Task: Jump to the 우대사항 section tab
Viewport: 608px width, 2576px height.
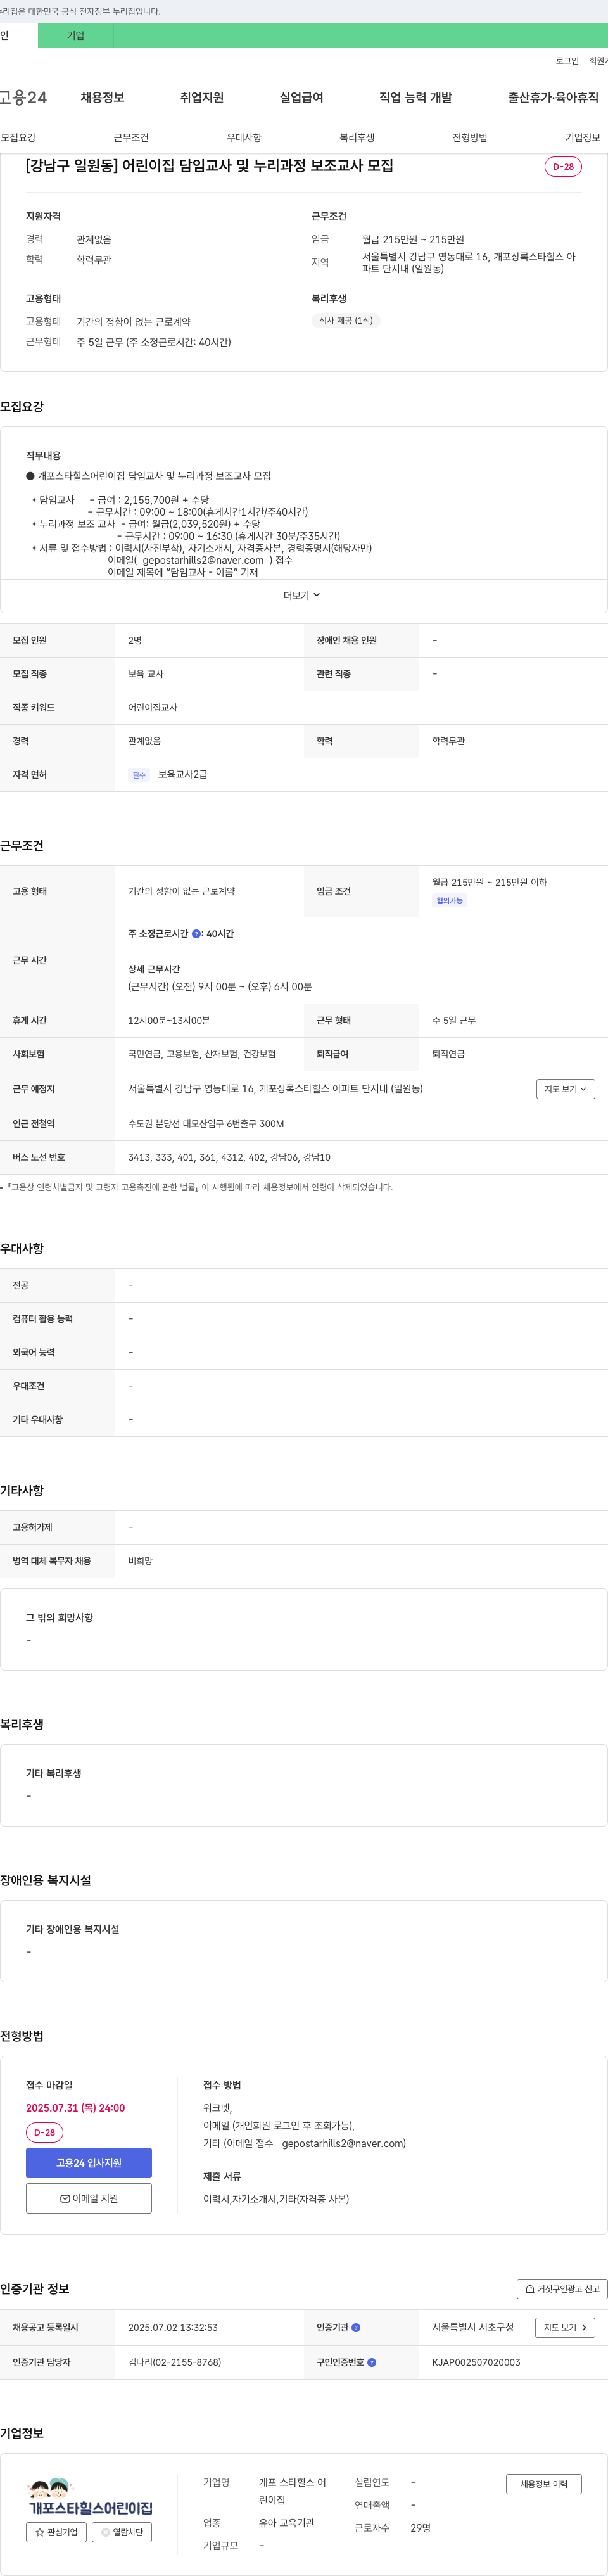Action: (x=244, y=137)
